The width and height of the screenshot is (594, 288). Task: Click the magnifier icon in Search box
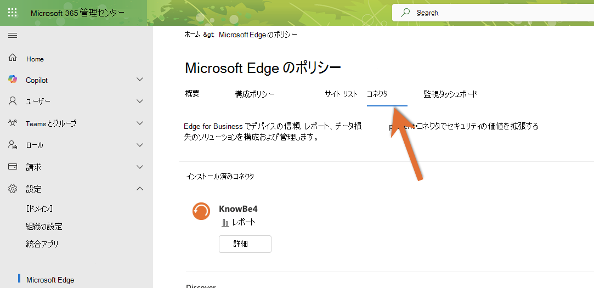(x=405, y=13)
